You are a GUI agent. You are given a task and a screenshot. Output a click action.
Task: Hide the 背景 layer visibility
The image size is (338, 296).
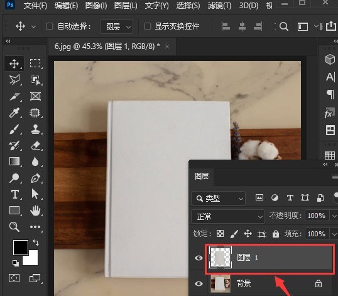(x=199, y=283)
